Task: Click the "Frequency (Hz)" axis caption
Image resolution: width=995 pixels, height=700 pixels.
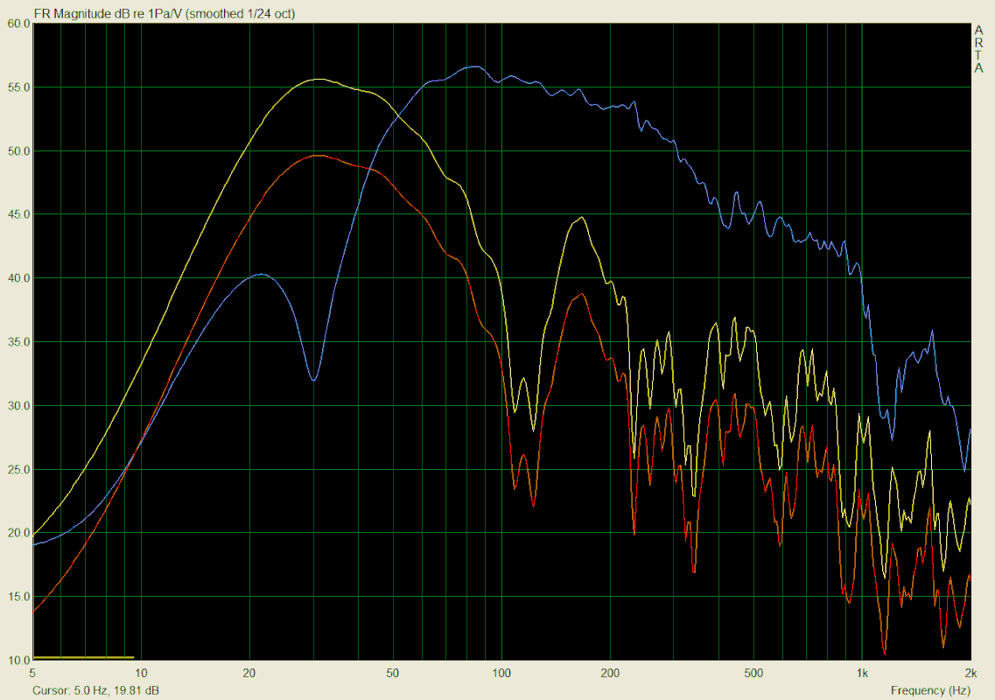Action: (930, 689)
